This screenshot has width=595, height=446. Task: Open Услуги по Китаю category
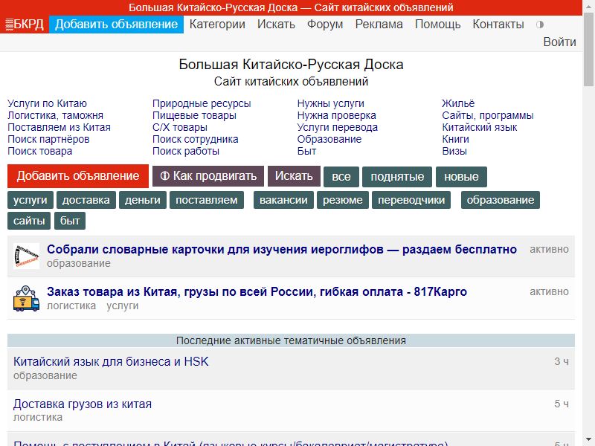tap(47, 103)
